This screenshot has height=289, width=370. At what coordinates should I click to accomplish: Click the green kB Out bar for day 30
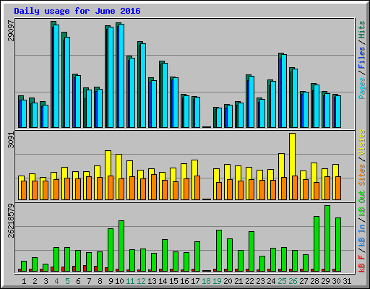tap(338, 244)
